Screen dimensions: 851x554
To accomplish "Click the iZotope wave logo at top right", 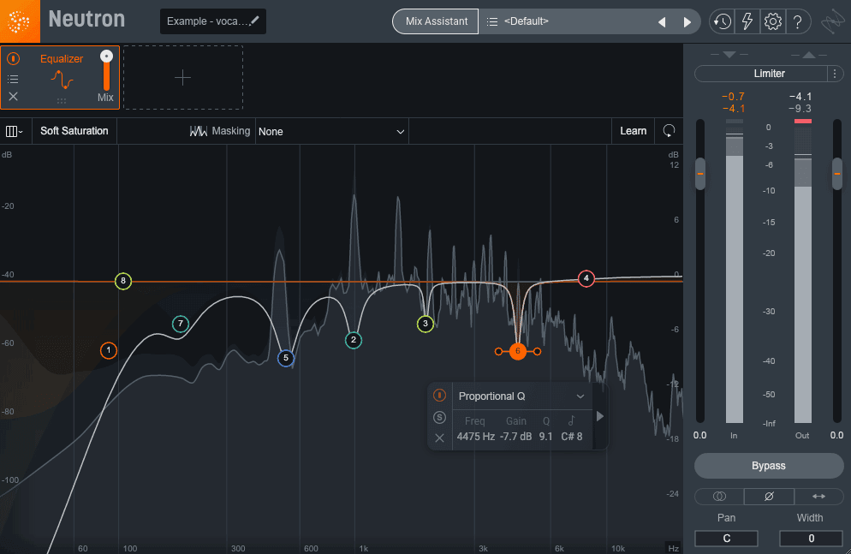I will [x=832, y=21].
